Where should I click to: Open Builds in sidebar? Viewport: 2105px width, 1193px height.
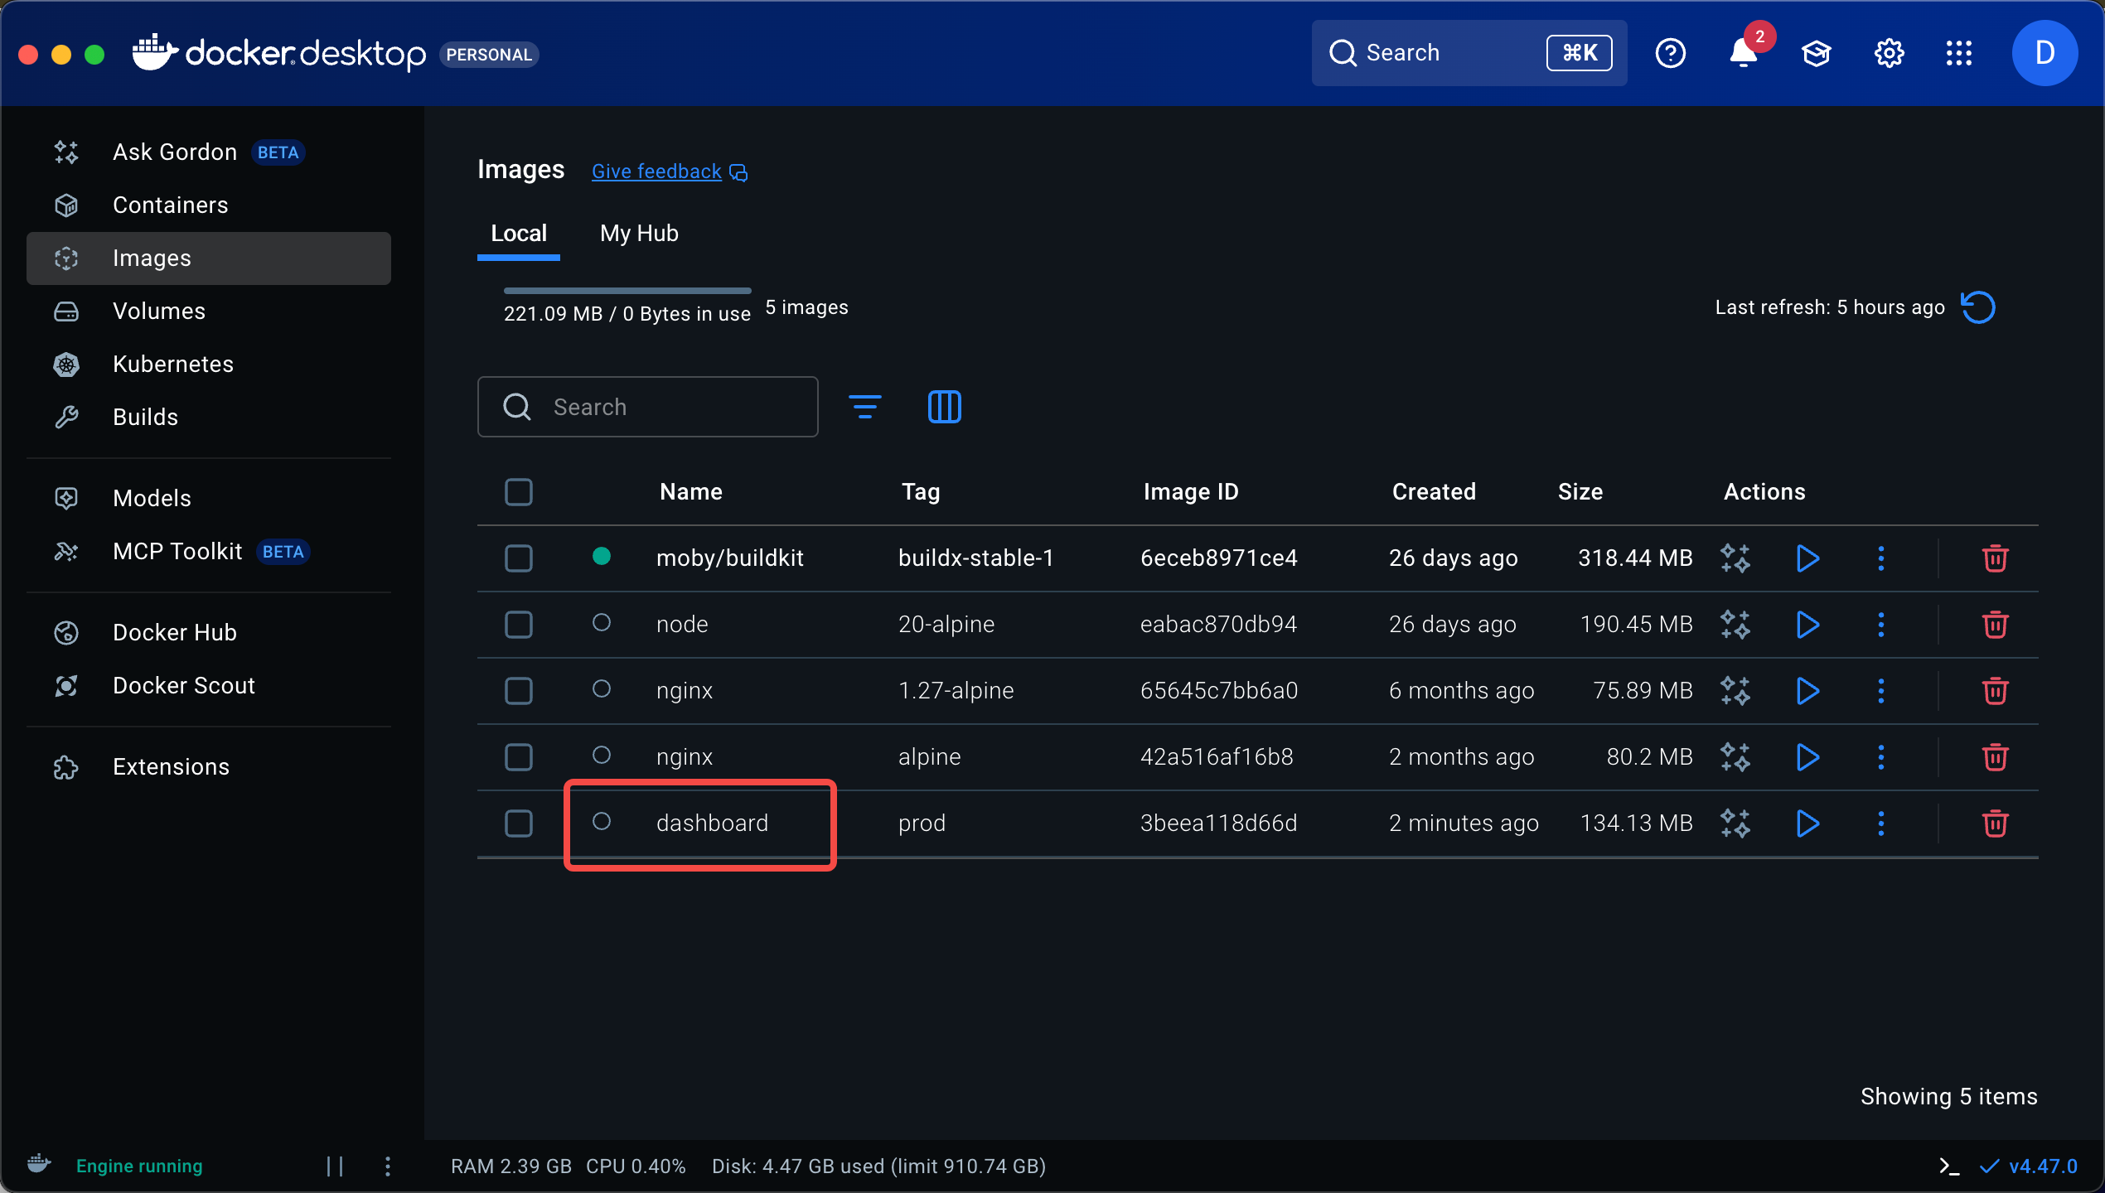[209, 418]
